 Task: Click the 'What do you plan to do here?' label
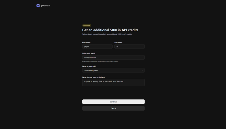point(94,77)
